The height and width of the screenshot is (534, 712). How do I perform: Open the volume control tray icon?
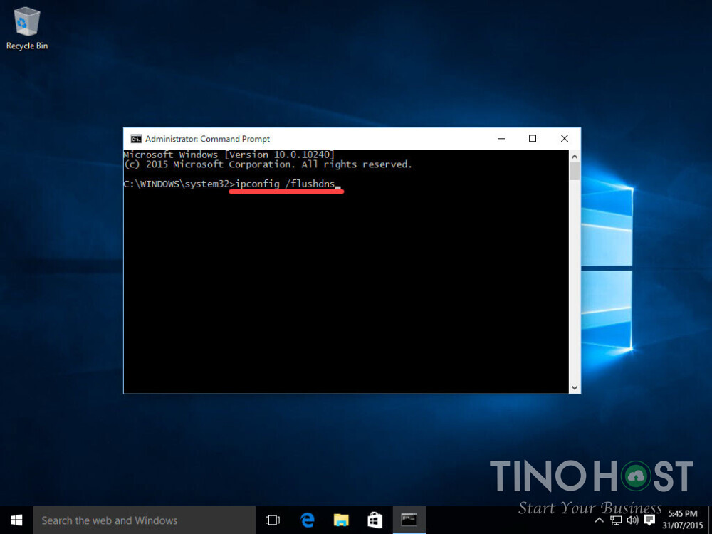[632, 520]
